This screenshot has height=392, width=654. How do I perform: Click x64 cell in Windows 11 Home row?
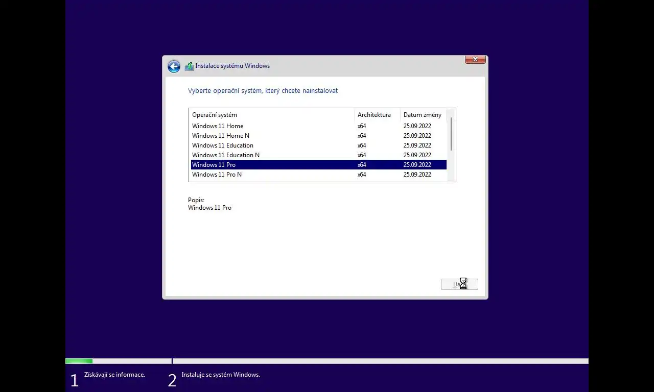[x=362, y=126]
